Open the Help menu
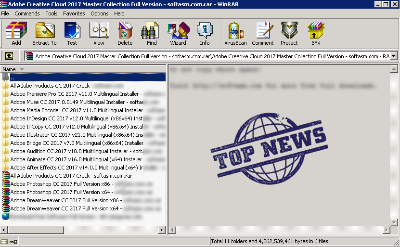The width and height of the screenshot is (400, 247). pos(119,13)
